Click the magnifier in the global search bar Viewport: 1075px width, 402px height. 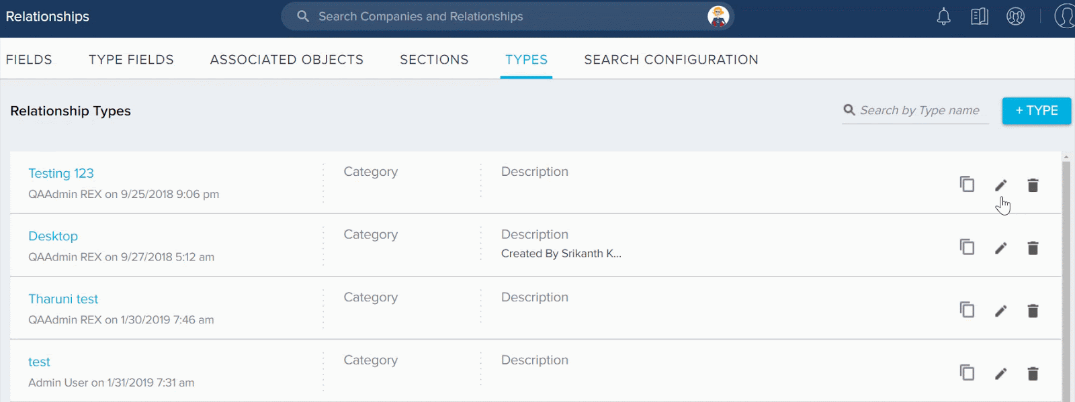tap(303, 16)
